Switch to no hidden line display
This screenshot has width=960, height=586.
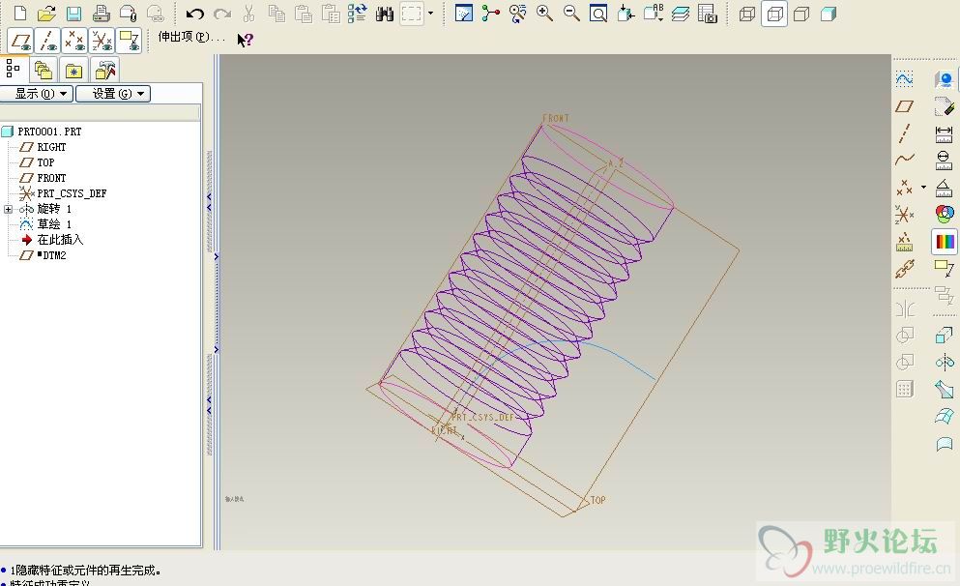pos(801,15)
